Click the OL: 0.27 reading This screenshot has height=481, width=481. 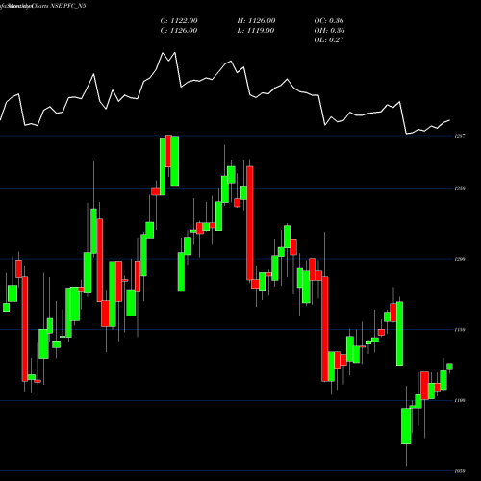[x=329, y=39]
